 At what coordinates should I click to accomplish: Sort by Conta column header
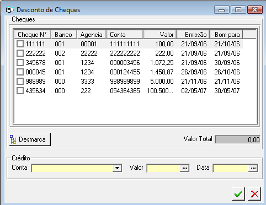click(x=125, y=35)
